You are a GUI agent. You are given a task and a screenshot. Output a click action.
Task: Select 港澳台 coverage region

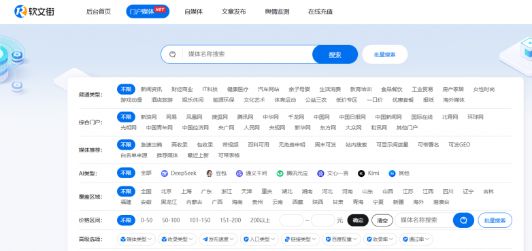tap(442, 202)
